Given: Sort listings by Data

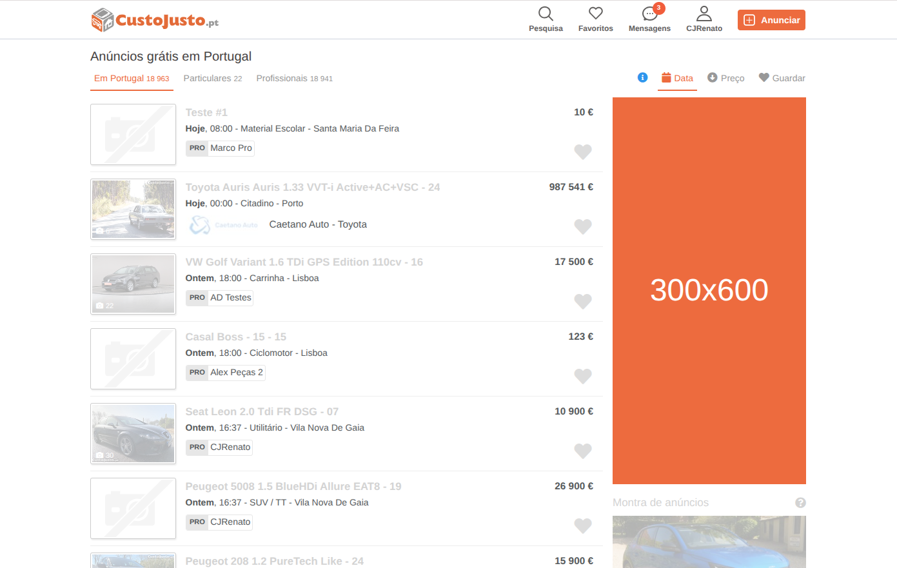Looking at the screenshot, I should click(x=677, y=78).
